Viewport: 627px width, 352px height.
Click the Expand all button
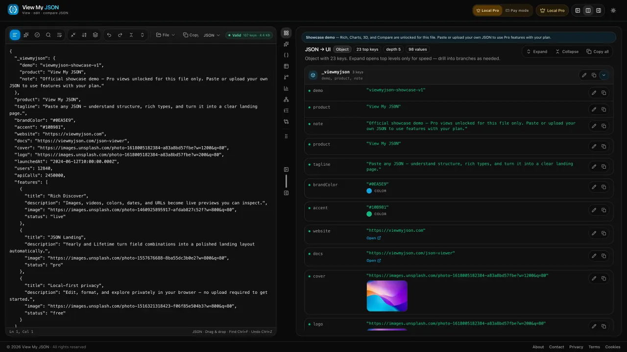(x=537, y=51)
